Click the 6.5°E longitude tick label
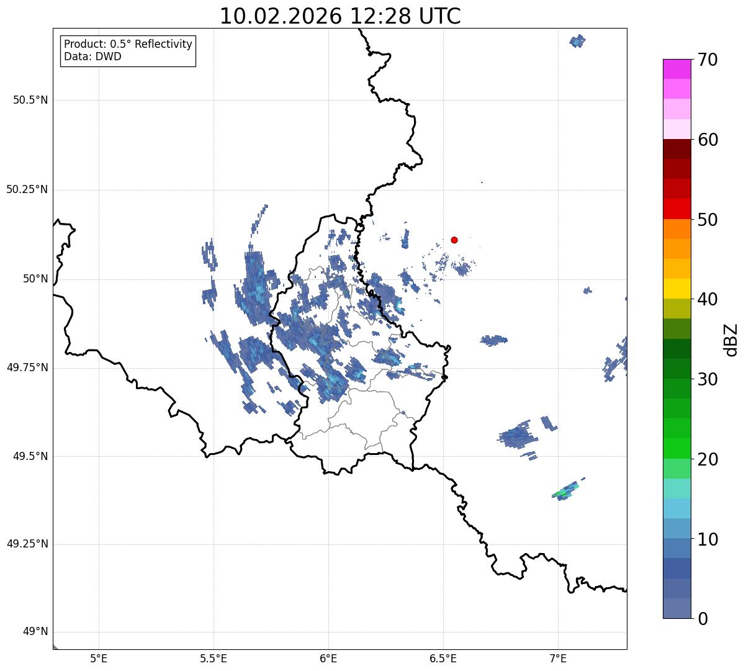Viewport: 746px width, 671px height. pyautogui.click(x=443, y=657)
